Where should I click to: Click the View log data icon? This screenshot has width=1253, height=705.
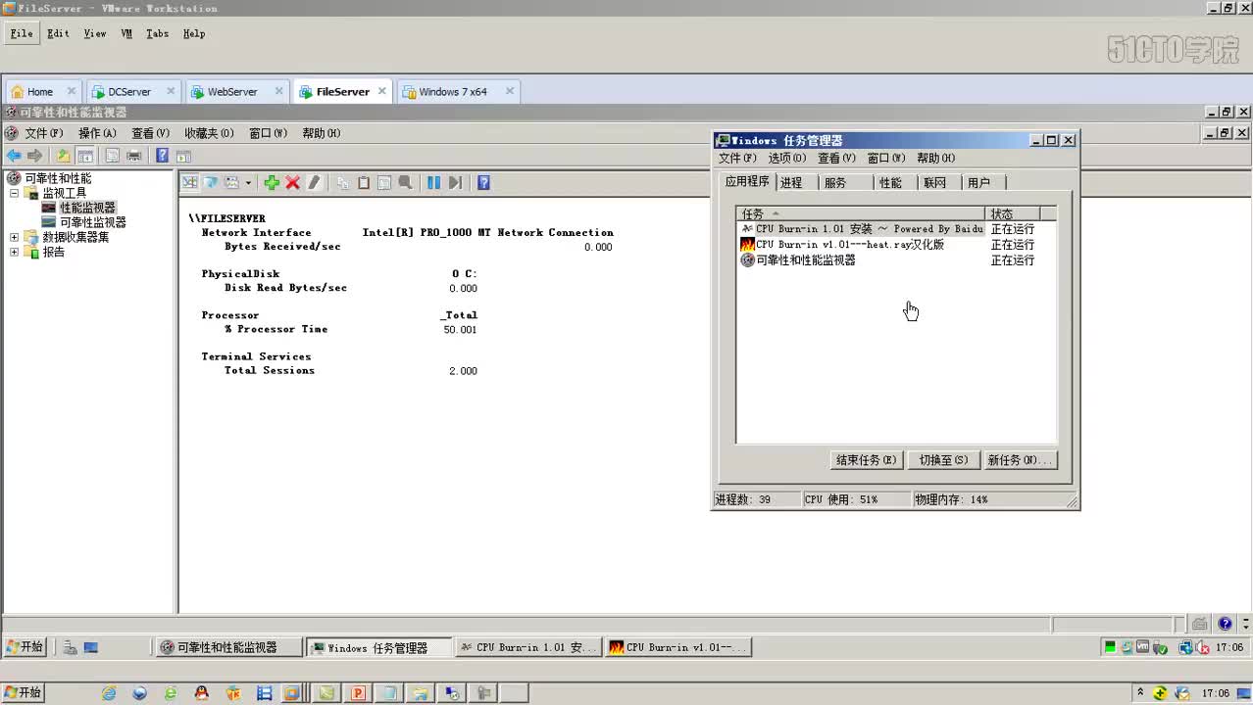click(x=211, y=183)
